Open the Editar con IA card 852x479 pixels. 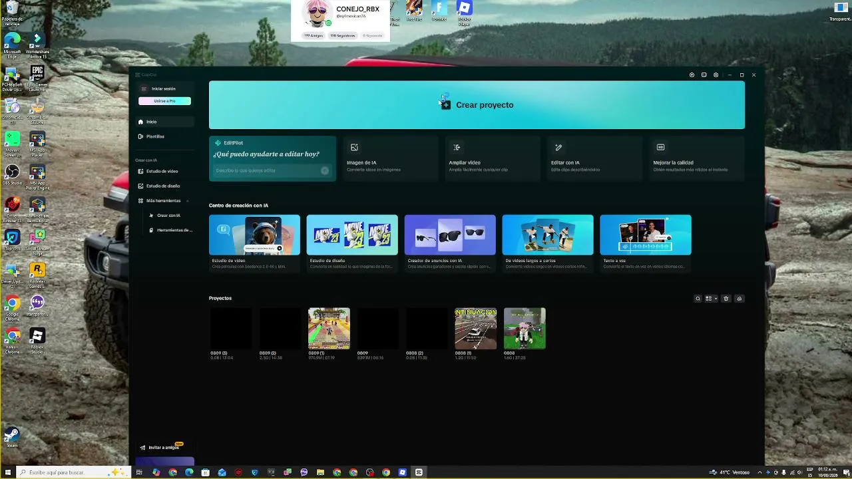click(594, 158)
